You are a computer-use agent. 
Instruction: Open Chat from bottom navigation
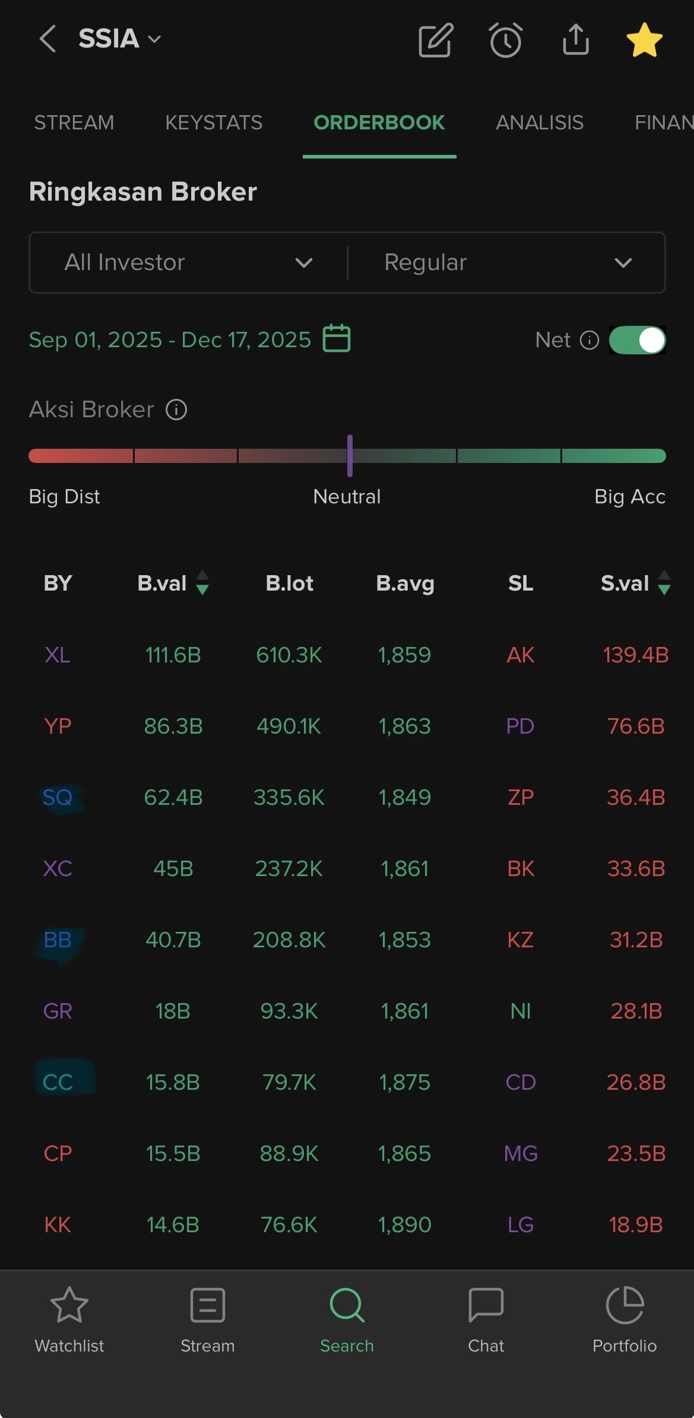click(486, 1320)
